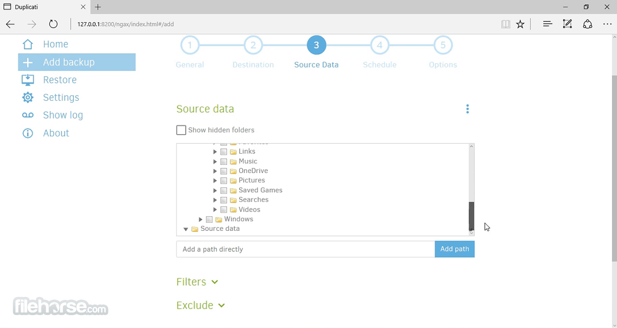The image size is (617, 328).
Task: Enable Show hidden folders checkbox
Action: [x=181, y=130]
